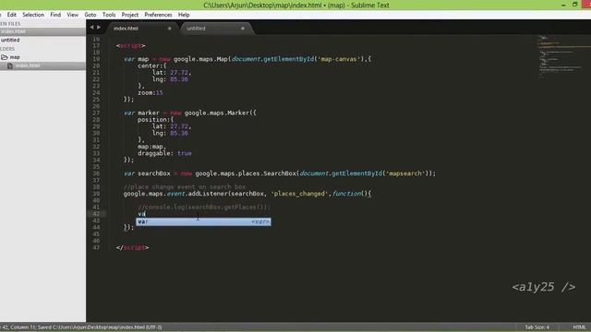Click line number 19 in gutter
This screenshot has width=591, height=332.
pyautogui.click(x=96, y=59)
